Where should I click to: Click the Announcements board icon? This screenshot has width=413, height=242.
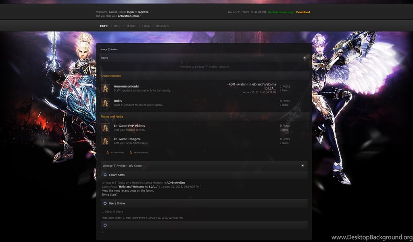pyautogui.click(x=105, y=88)
